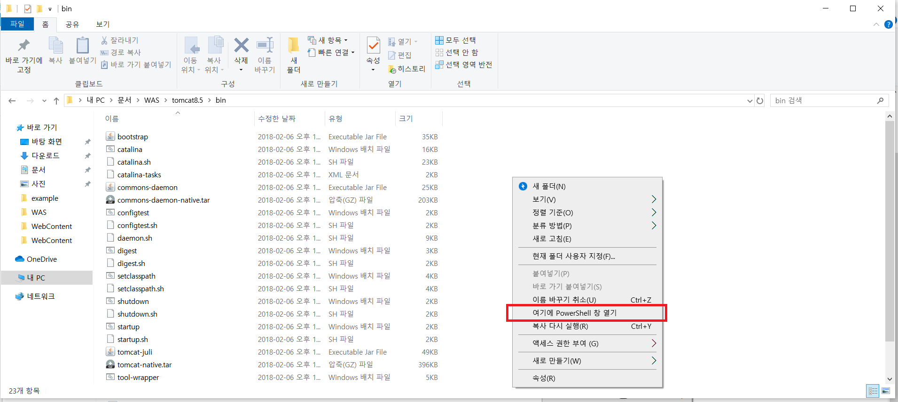Switch to the View ribbon tab
Image resolution: width=898 pixels, height=402 pixels.
point(103,24)
